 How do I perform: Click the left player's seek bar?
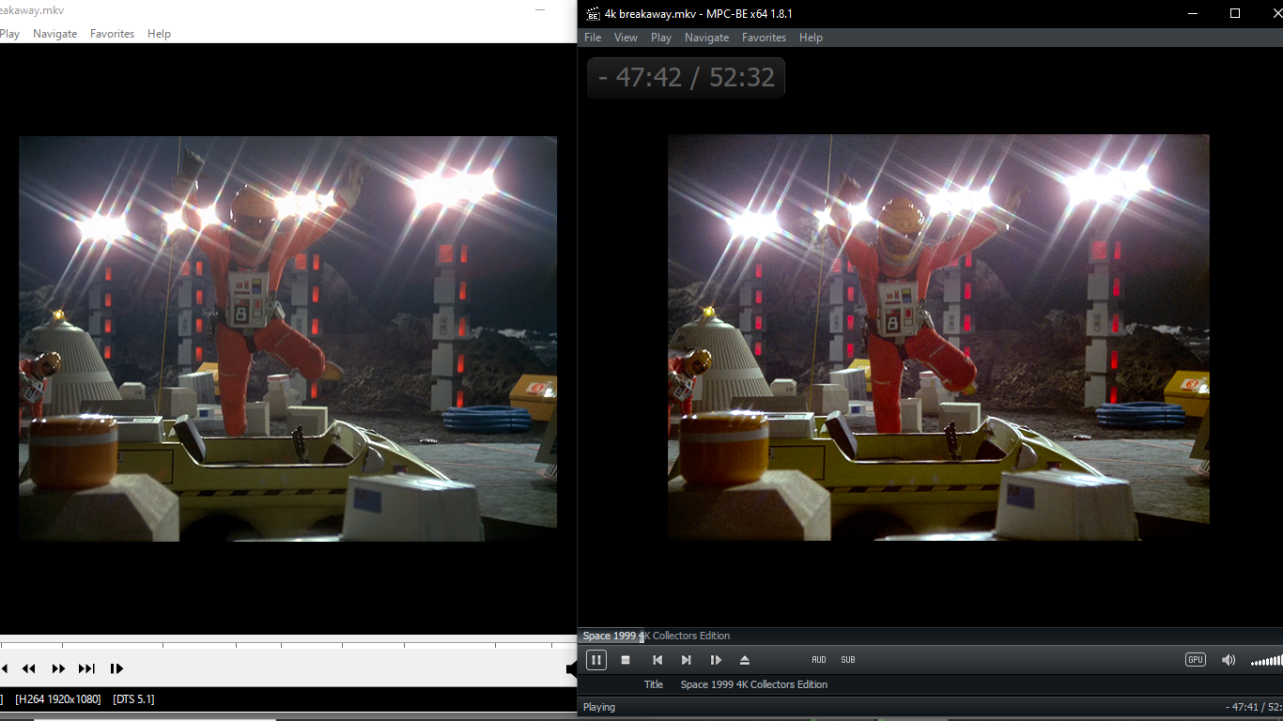[x=287, y=644]
